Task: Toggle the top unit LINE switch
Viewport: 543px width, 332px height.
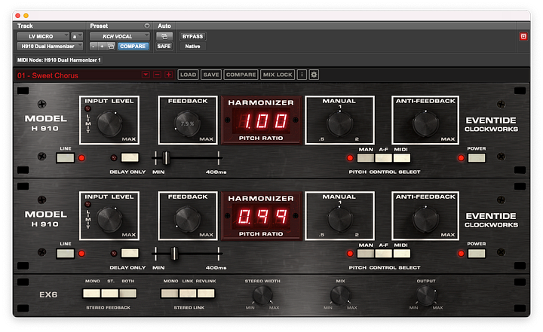Action: click(x=66, y=158)
